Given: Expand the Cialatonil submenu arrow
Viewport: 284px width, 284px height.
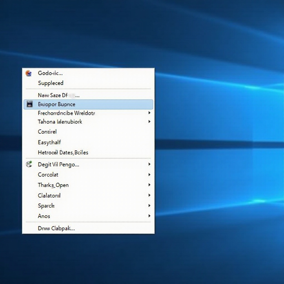Looking at the screenshot, I should click(x=149, y=195).
